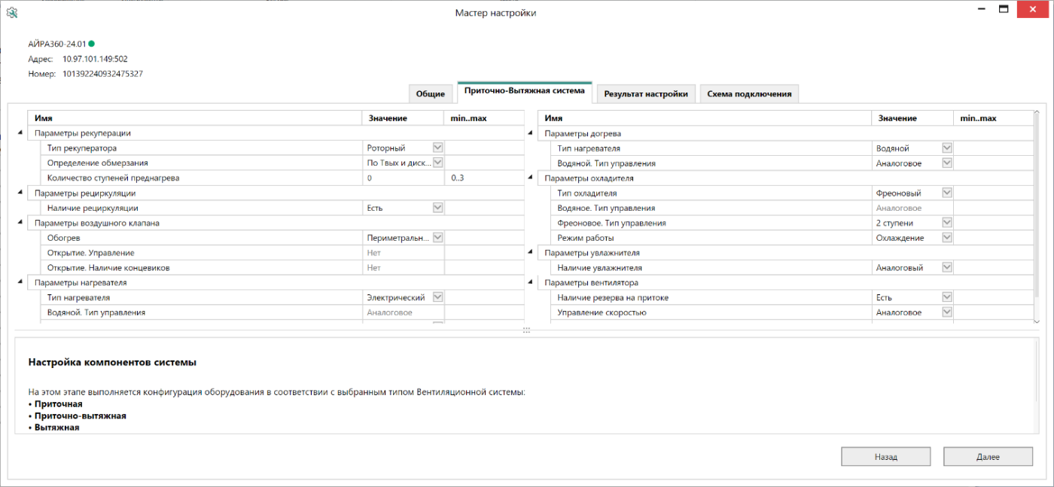Open the Тип рекуператора dropdown
The image size is (1054, 487).
437,148
